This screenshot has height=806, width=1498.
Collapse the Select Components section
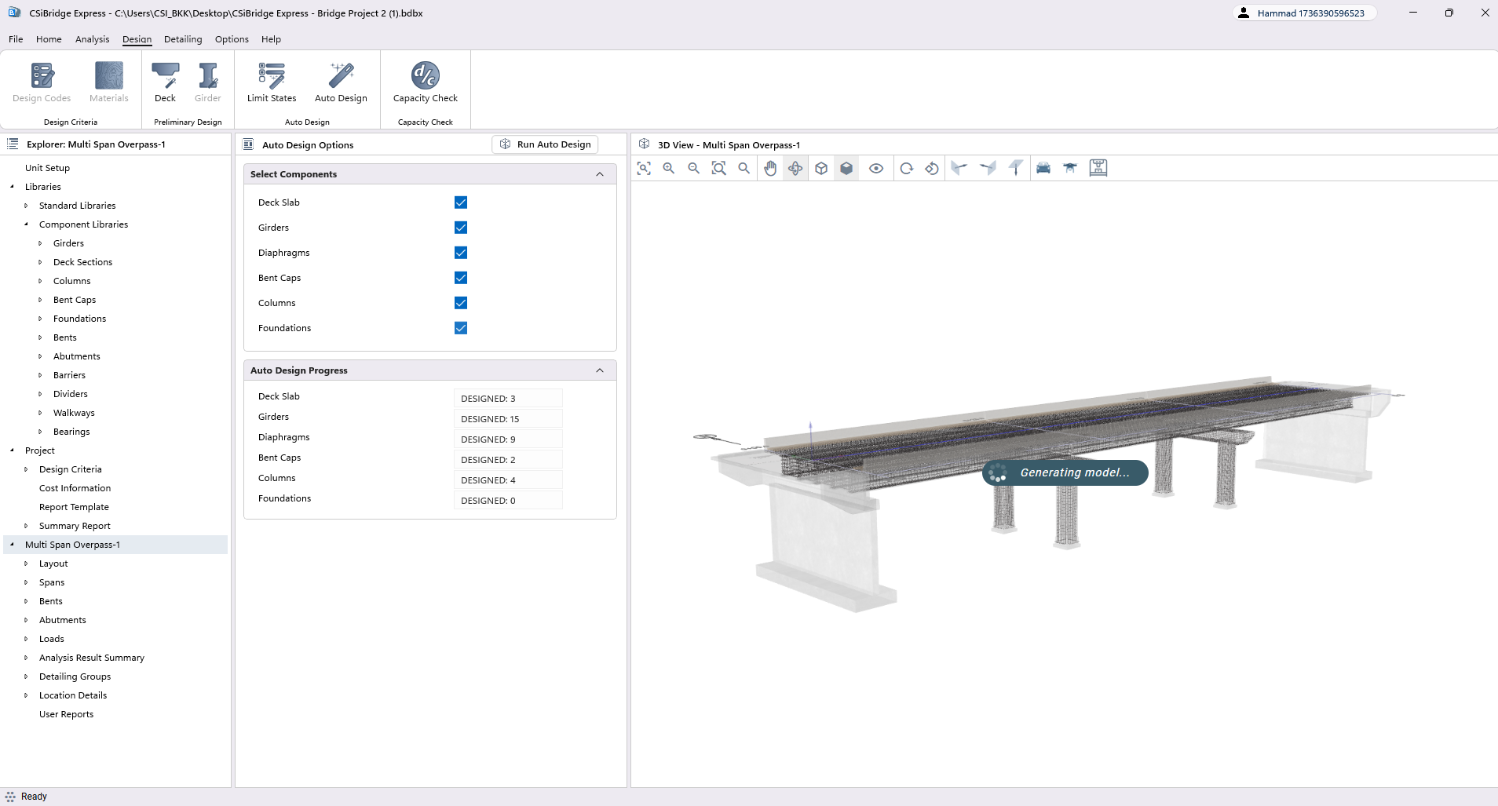600,174
